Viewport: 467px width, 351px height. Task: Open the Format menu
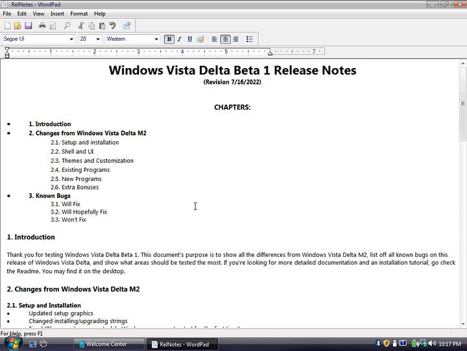(x=79, y=14)
